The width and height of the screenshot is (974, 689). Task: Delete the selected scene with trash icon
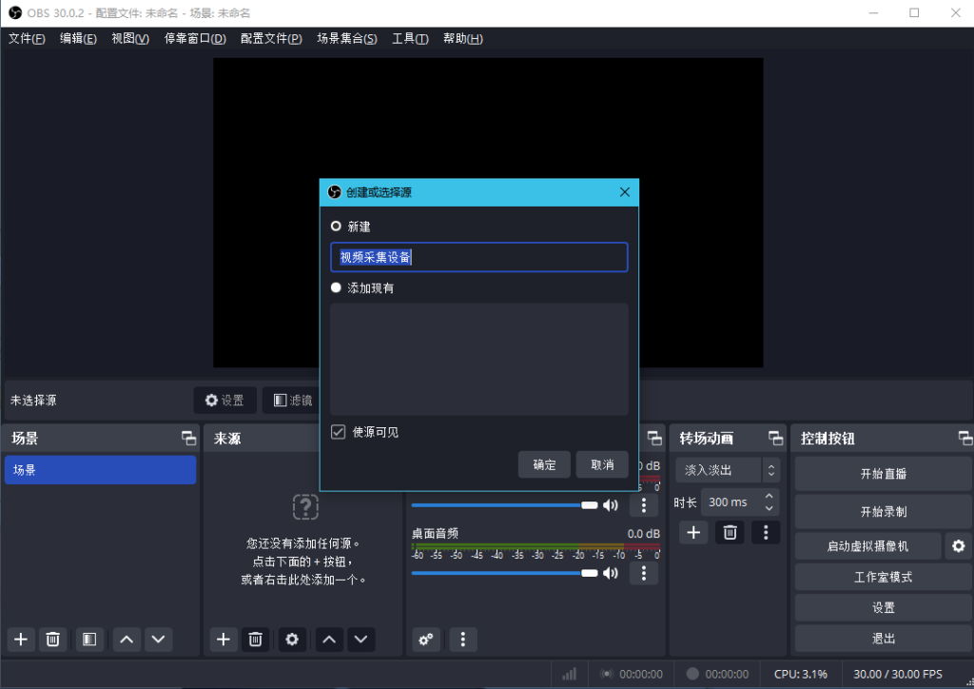click(53, 640)
